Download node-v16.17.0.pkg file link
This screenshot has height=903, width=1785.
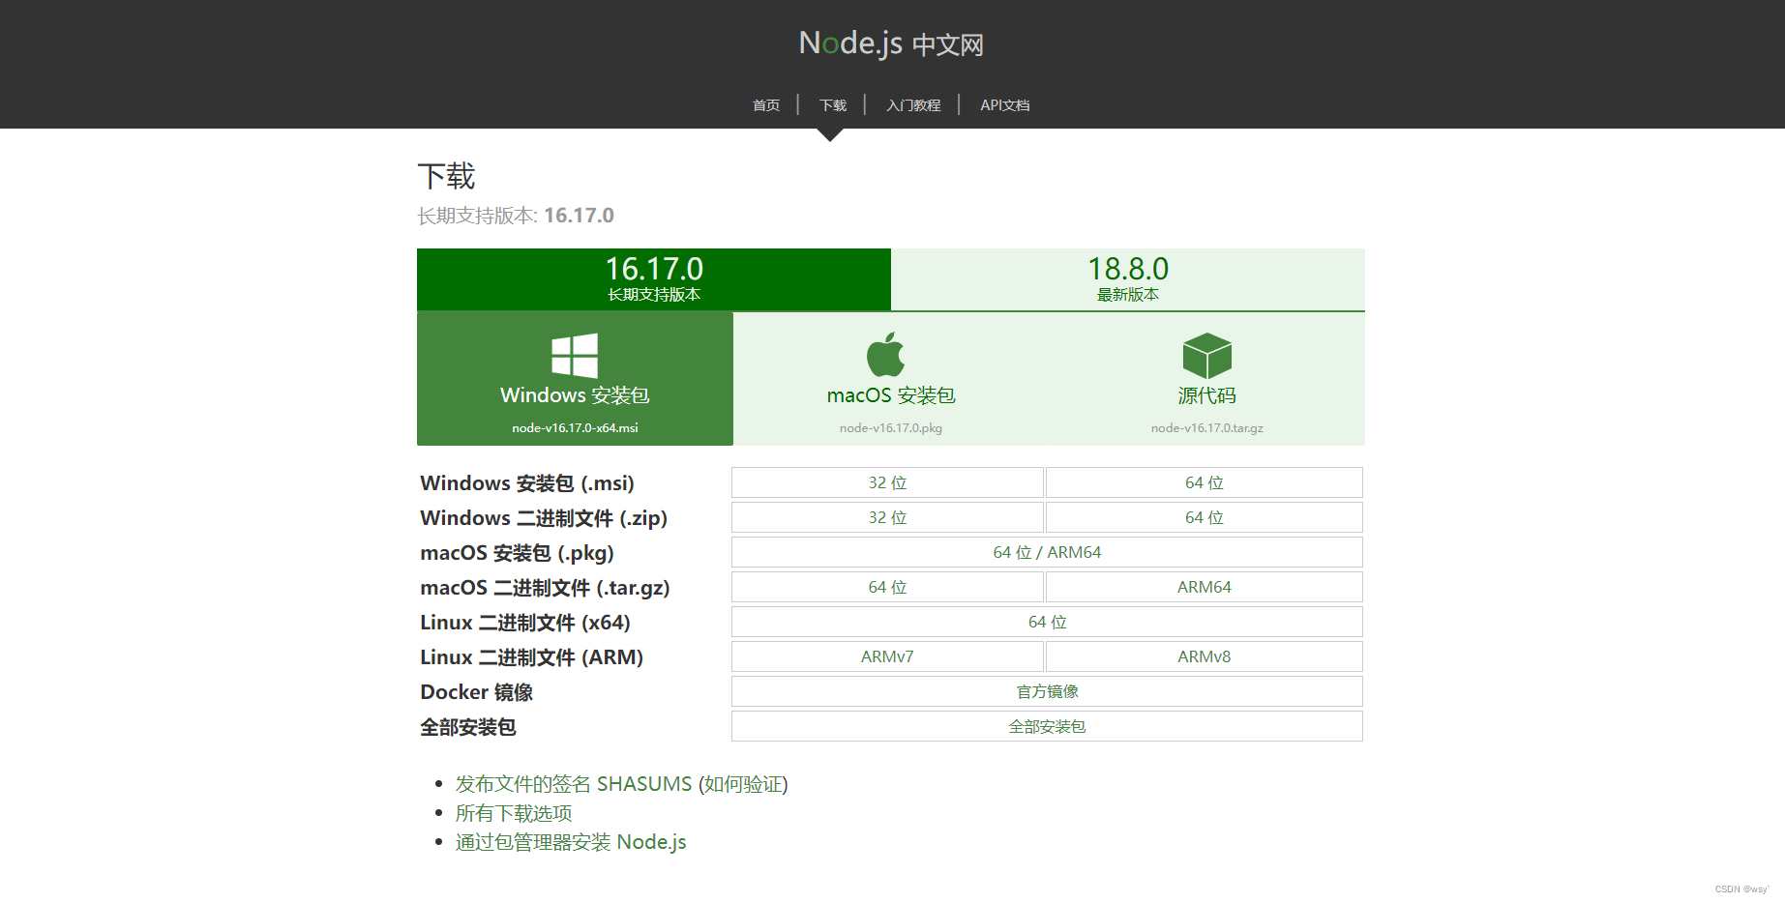point(891,427)
